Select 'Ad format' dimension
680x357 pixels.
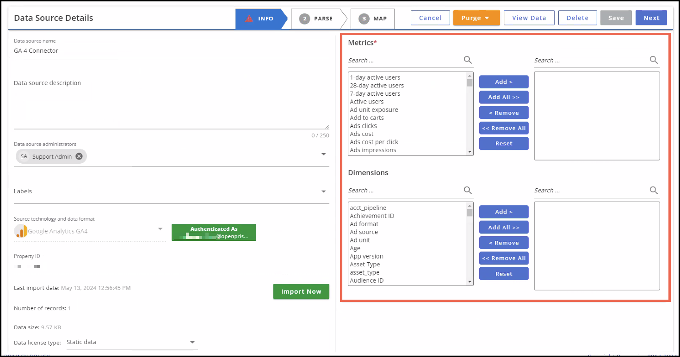tap(364, 224)
